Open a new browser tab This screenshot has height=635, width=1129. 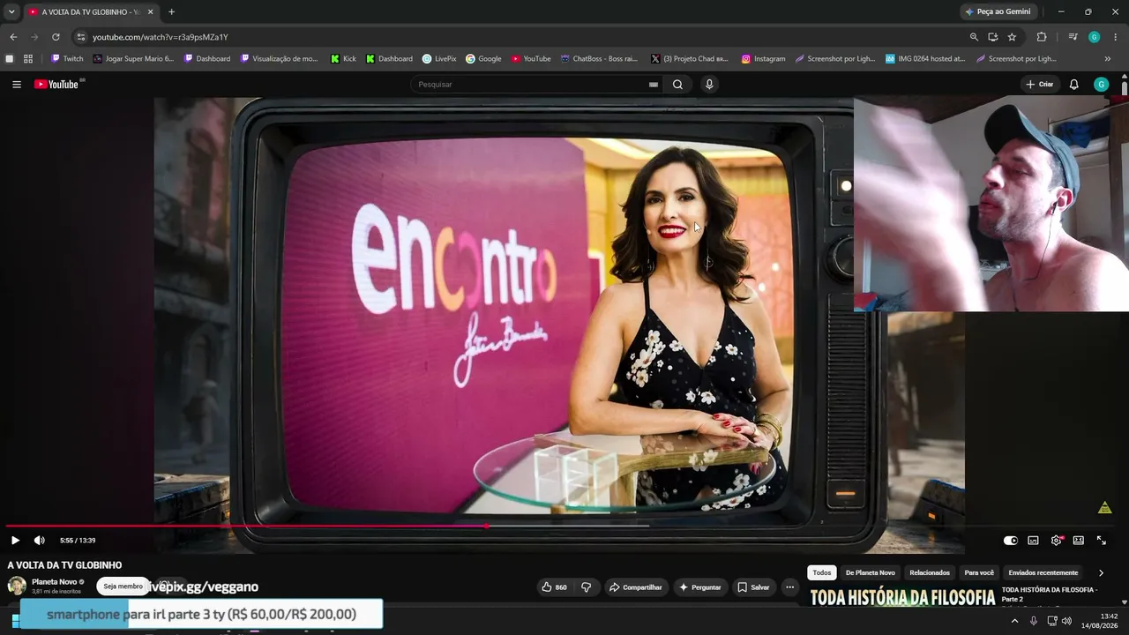tap(171, 11)
